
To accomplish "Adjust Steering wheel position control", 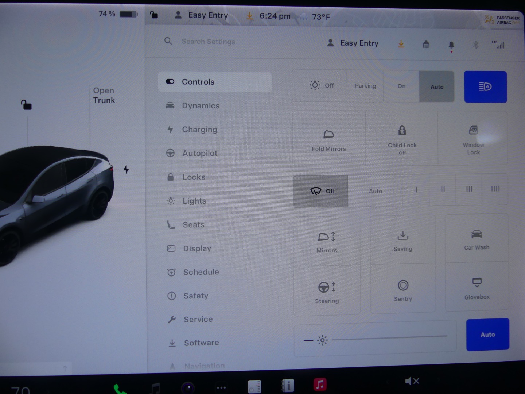I will coord(327,291).
